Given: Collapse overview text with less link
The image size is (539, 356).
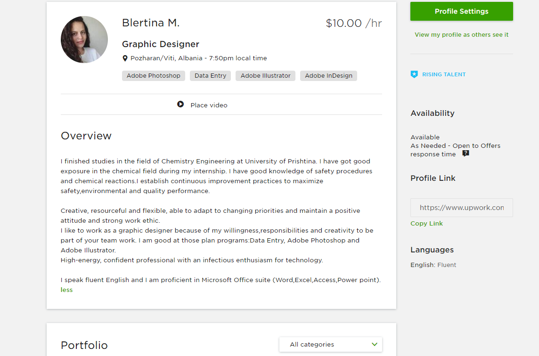Looking at the screenshot, I should 67,290.
